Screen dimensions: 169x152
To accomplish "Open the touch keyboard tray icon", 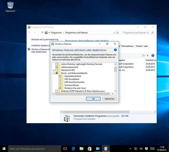I will (x=152, y=149).
